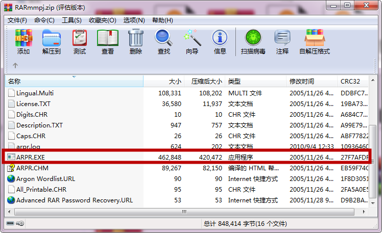Click the All_Printable.CHR file icon
Viewport: 382px width, 233px height.
[11, 189]
